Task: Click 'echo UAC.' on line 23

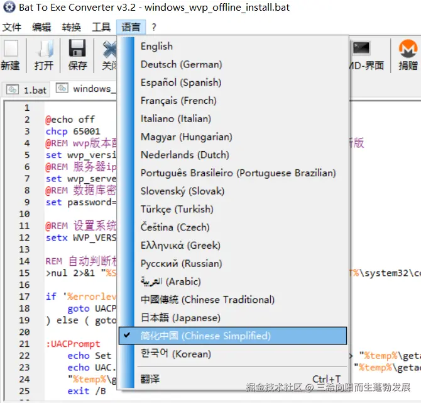Action: coord(91,368)
